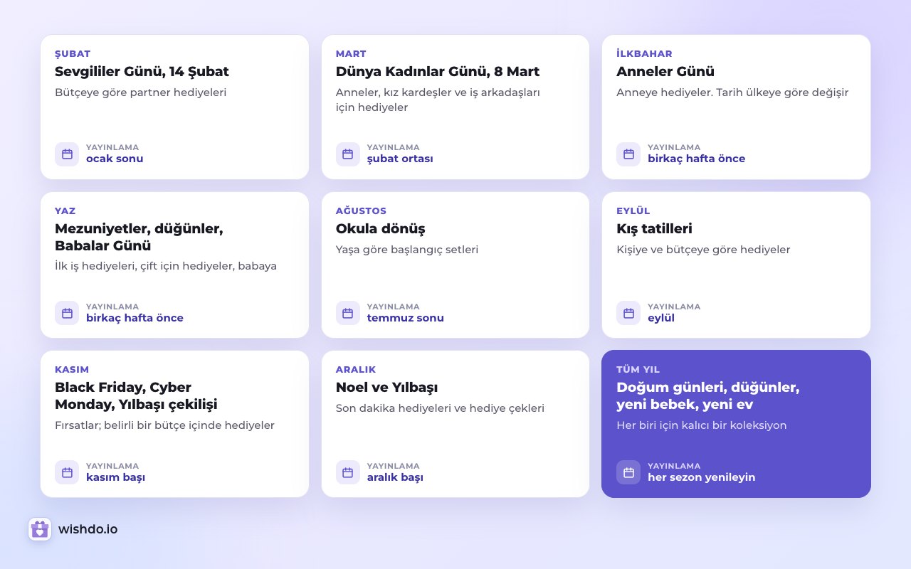911x569 pixels.
Task: Select the calendar icon in Okula dönüş card
Action: pyautogui.click(x=348, y=313)
